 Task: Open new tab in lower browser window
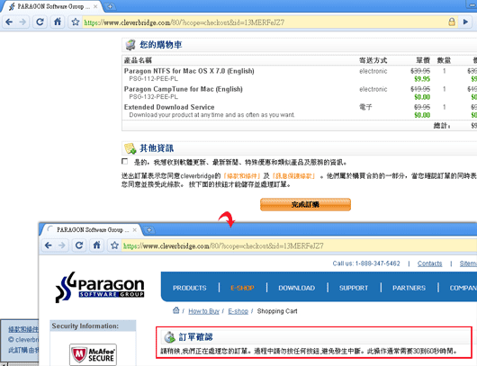click(149, 230)
